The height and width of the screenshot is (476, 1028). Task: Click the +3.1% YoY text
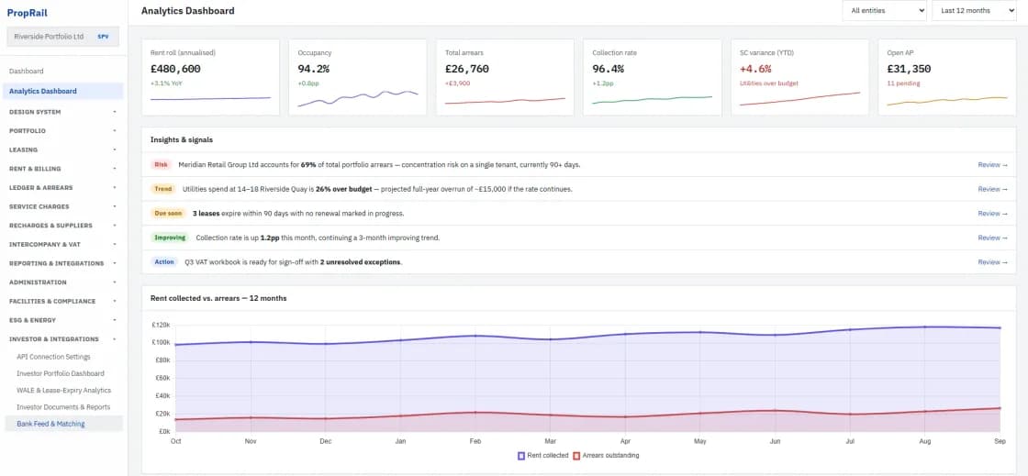[x=166, y=83]
